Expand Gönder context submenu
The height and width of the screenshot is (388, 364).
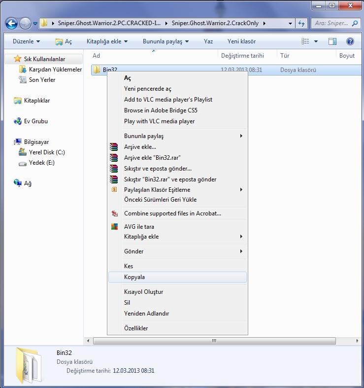point(177,251)
